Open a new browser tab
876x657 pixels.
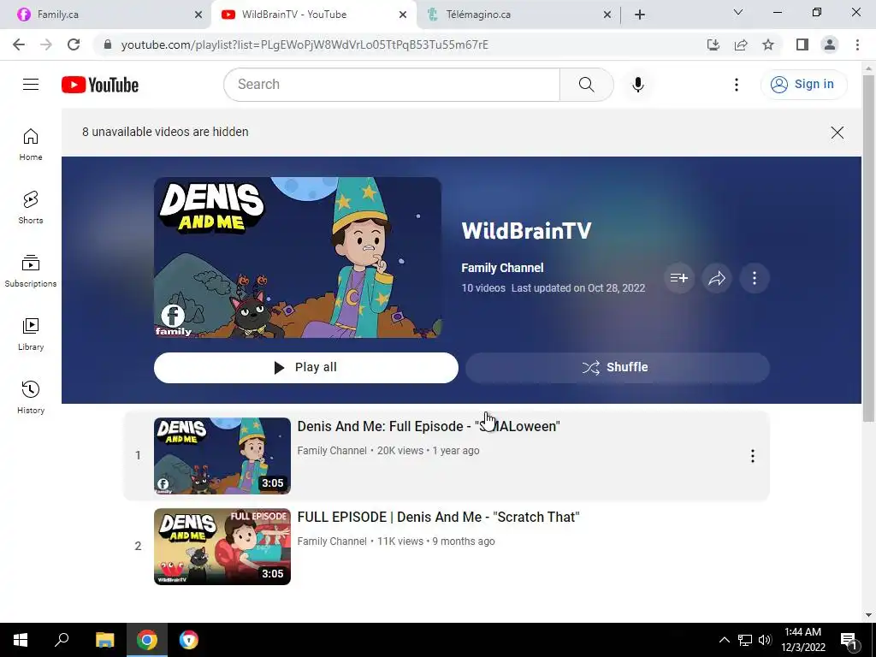pyautogui.click(x=640, y=15)
